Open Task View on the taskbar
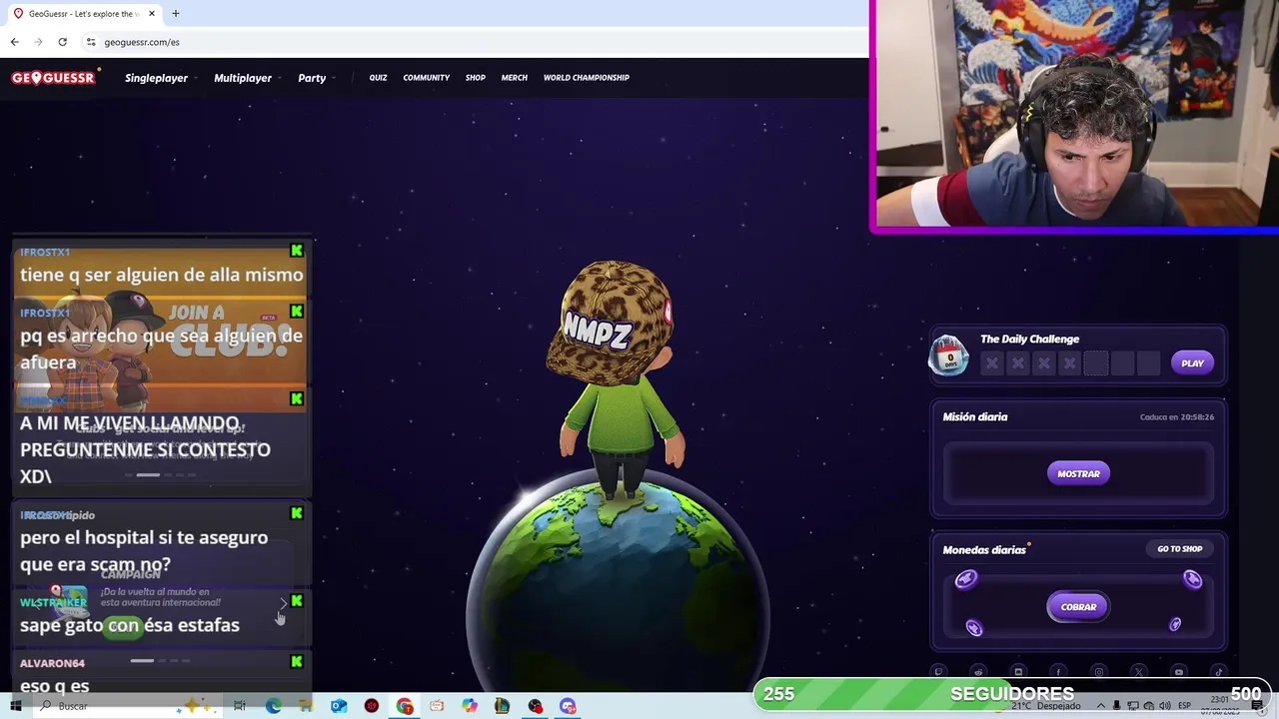This screenshot has width=1279, height=719. 240,706
